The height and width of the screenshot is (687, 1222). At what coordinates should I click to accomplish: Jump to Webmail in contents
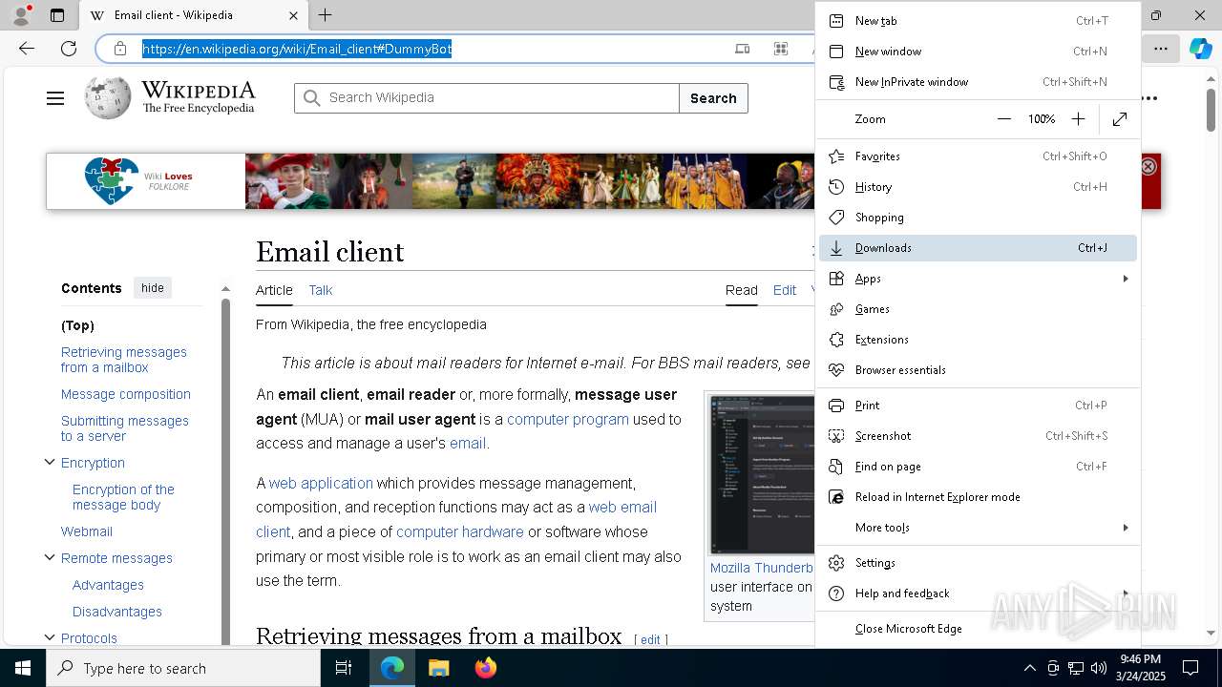click(x=87, y=531)
